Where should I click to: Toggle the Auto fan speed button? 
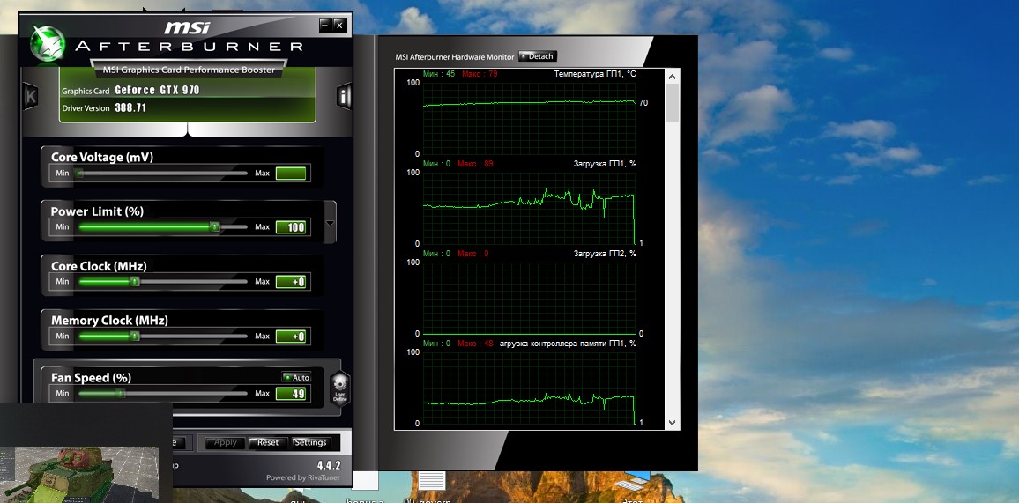tap(296, 377)
